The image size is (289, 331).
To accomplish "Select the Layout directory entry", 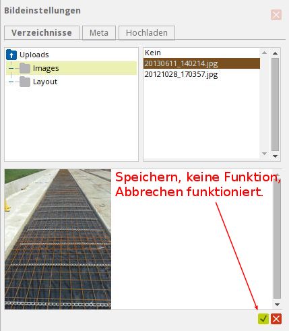I will (45, 82).
